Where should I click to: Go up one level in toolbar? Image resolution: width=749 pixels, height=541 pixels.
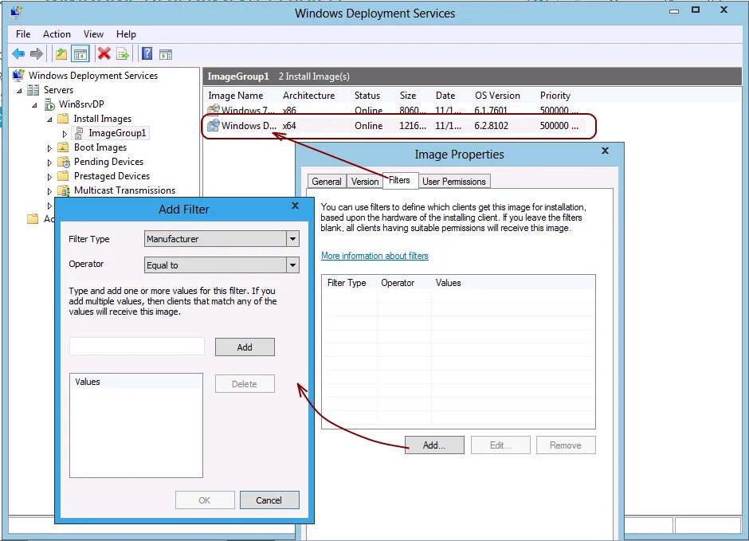coord(61,54)
